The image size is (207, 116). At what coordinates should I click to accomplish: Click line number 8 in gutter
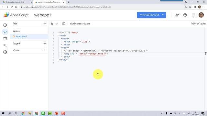pyautogui.click(x=53, y=54)
